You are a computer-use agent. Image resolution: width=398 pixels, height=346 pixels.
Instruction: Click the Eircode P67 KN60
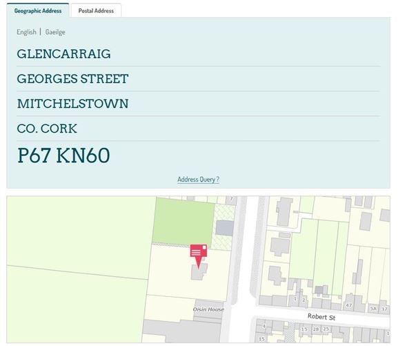(63, 155)
